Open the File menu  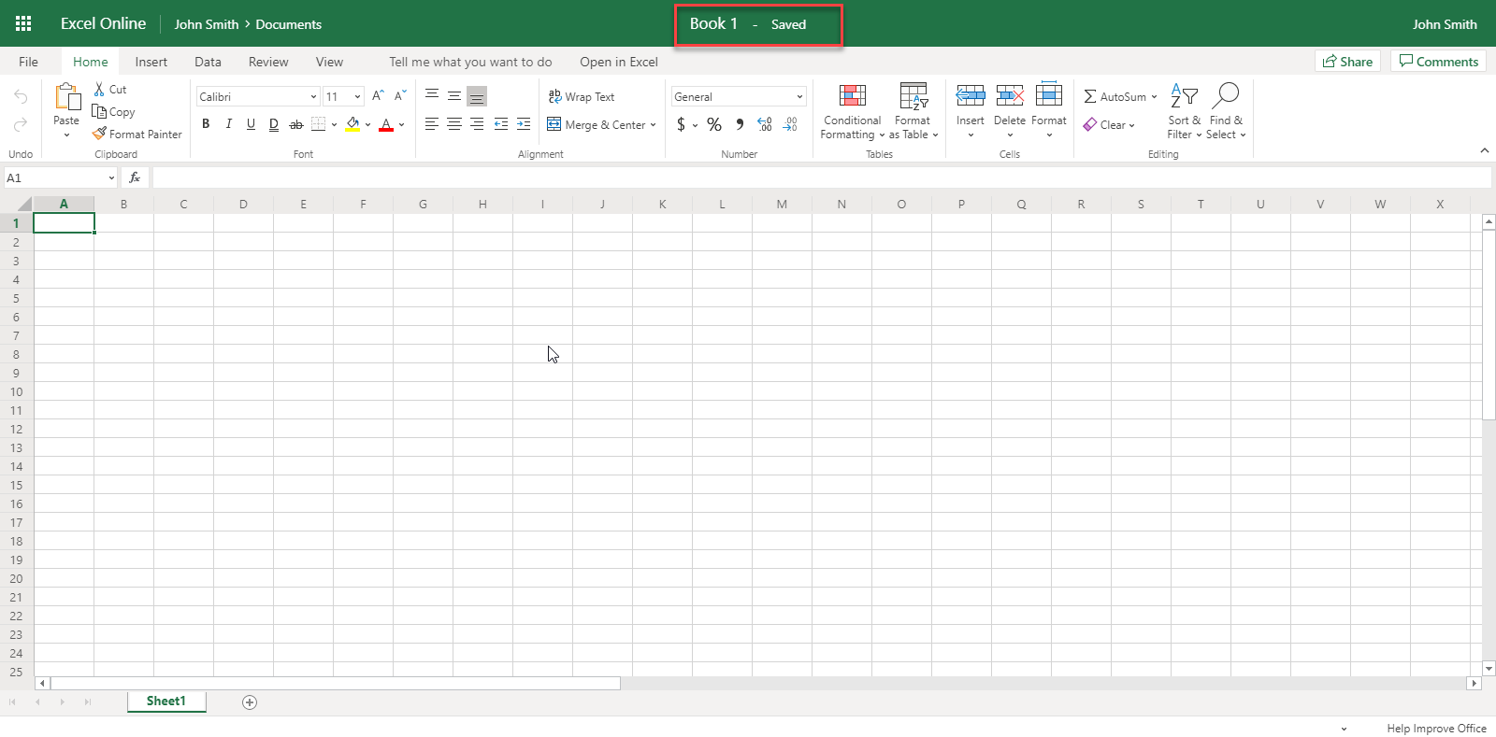click(x=29, y=62)
